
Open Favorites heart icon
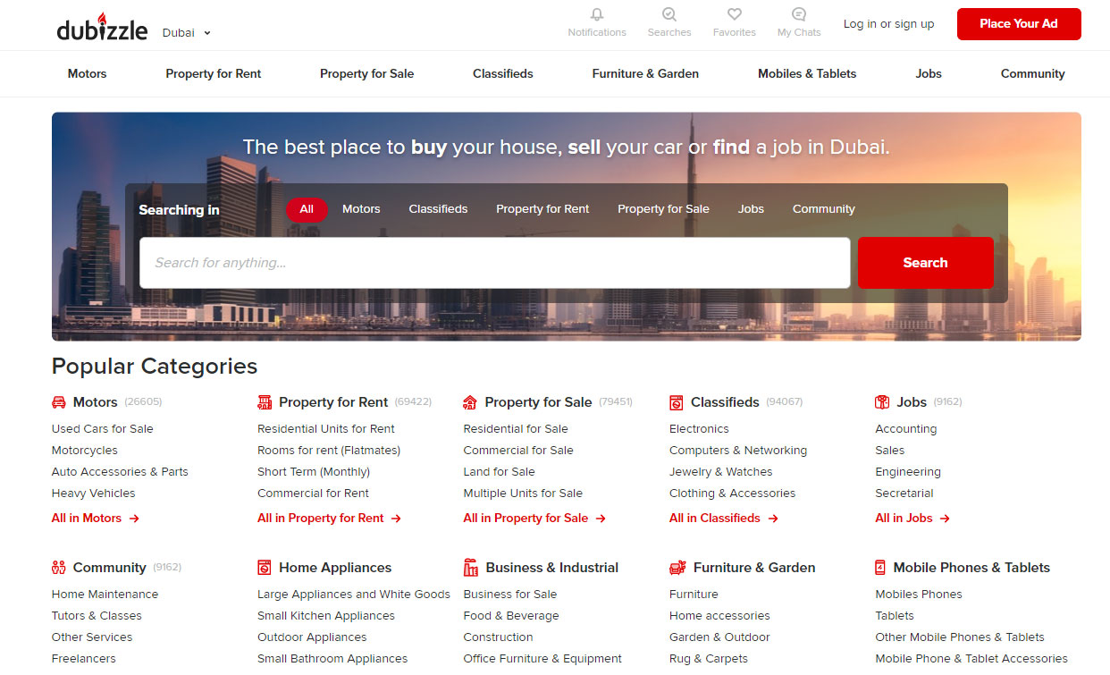click(x=734, y=15)
